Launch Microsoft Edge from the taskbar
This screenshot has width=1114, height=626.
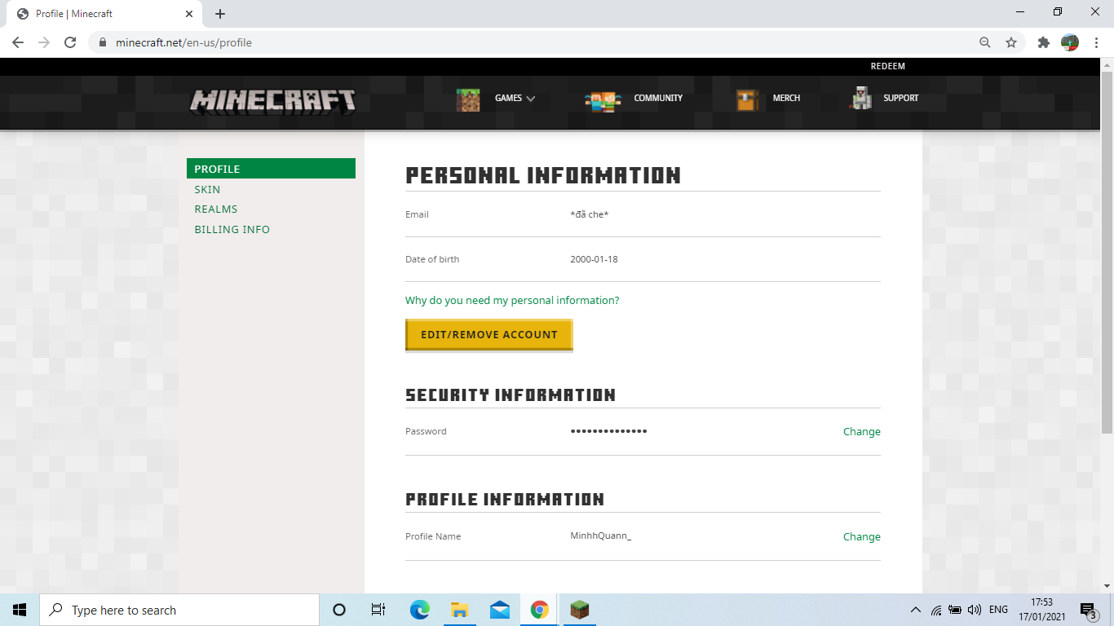pos(420,610)
